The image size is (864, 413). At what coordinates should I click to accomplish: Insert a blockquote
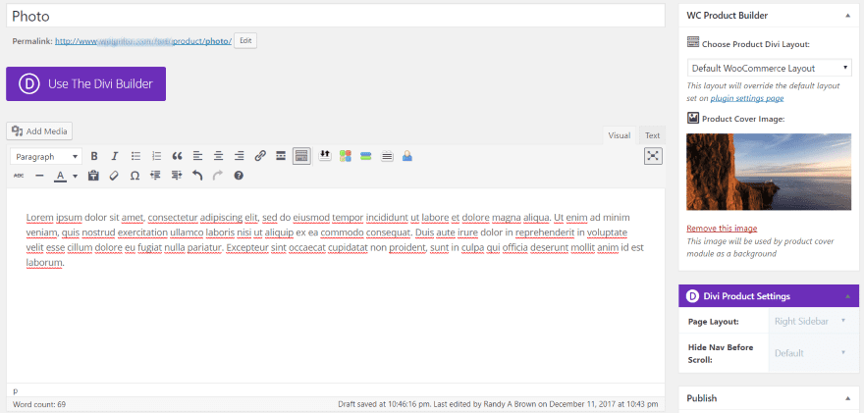pyautogui.click(x=178, y=156)
